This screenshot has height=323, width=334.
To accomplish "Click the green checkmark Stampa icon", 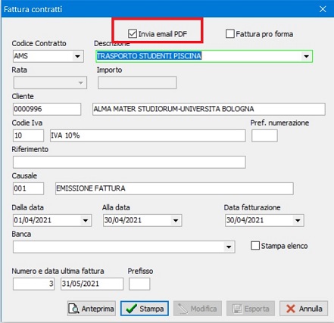I will (131, 309).
